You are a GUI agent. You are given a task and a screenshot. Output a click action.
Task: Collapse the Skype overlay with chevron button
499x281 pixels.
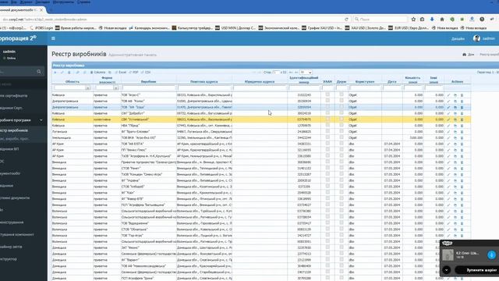coord(447,270)
